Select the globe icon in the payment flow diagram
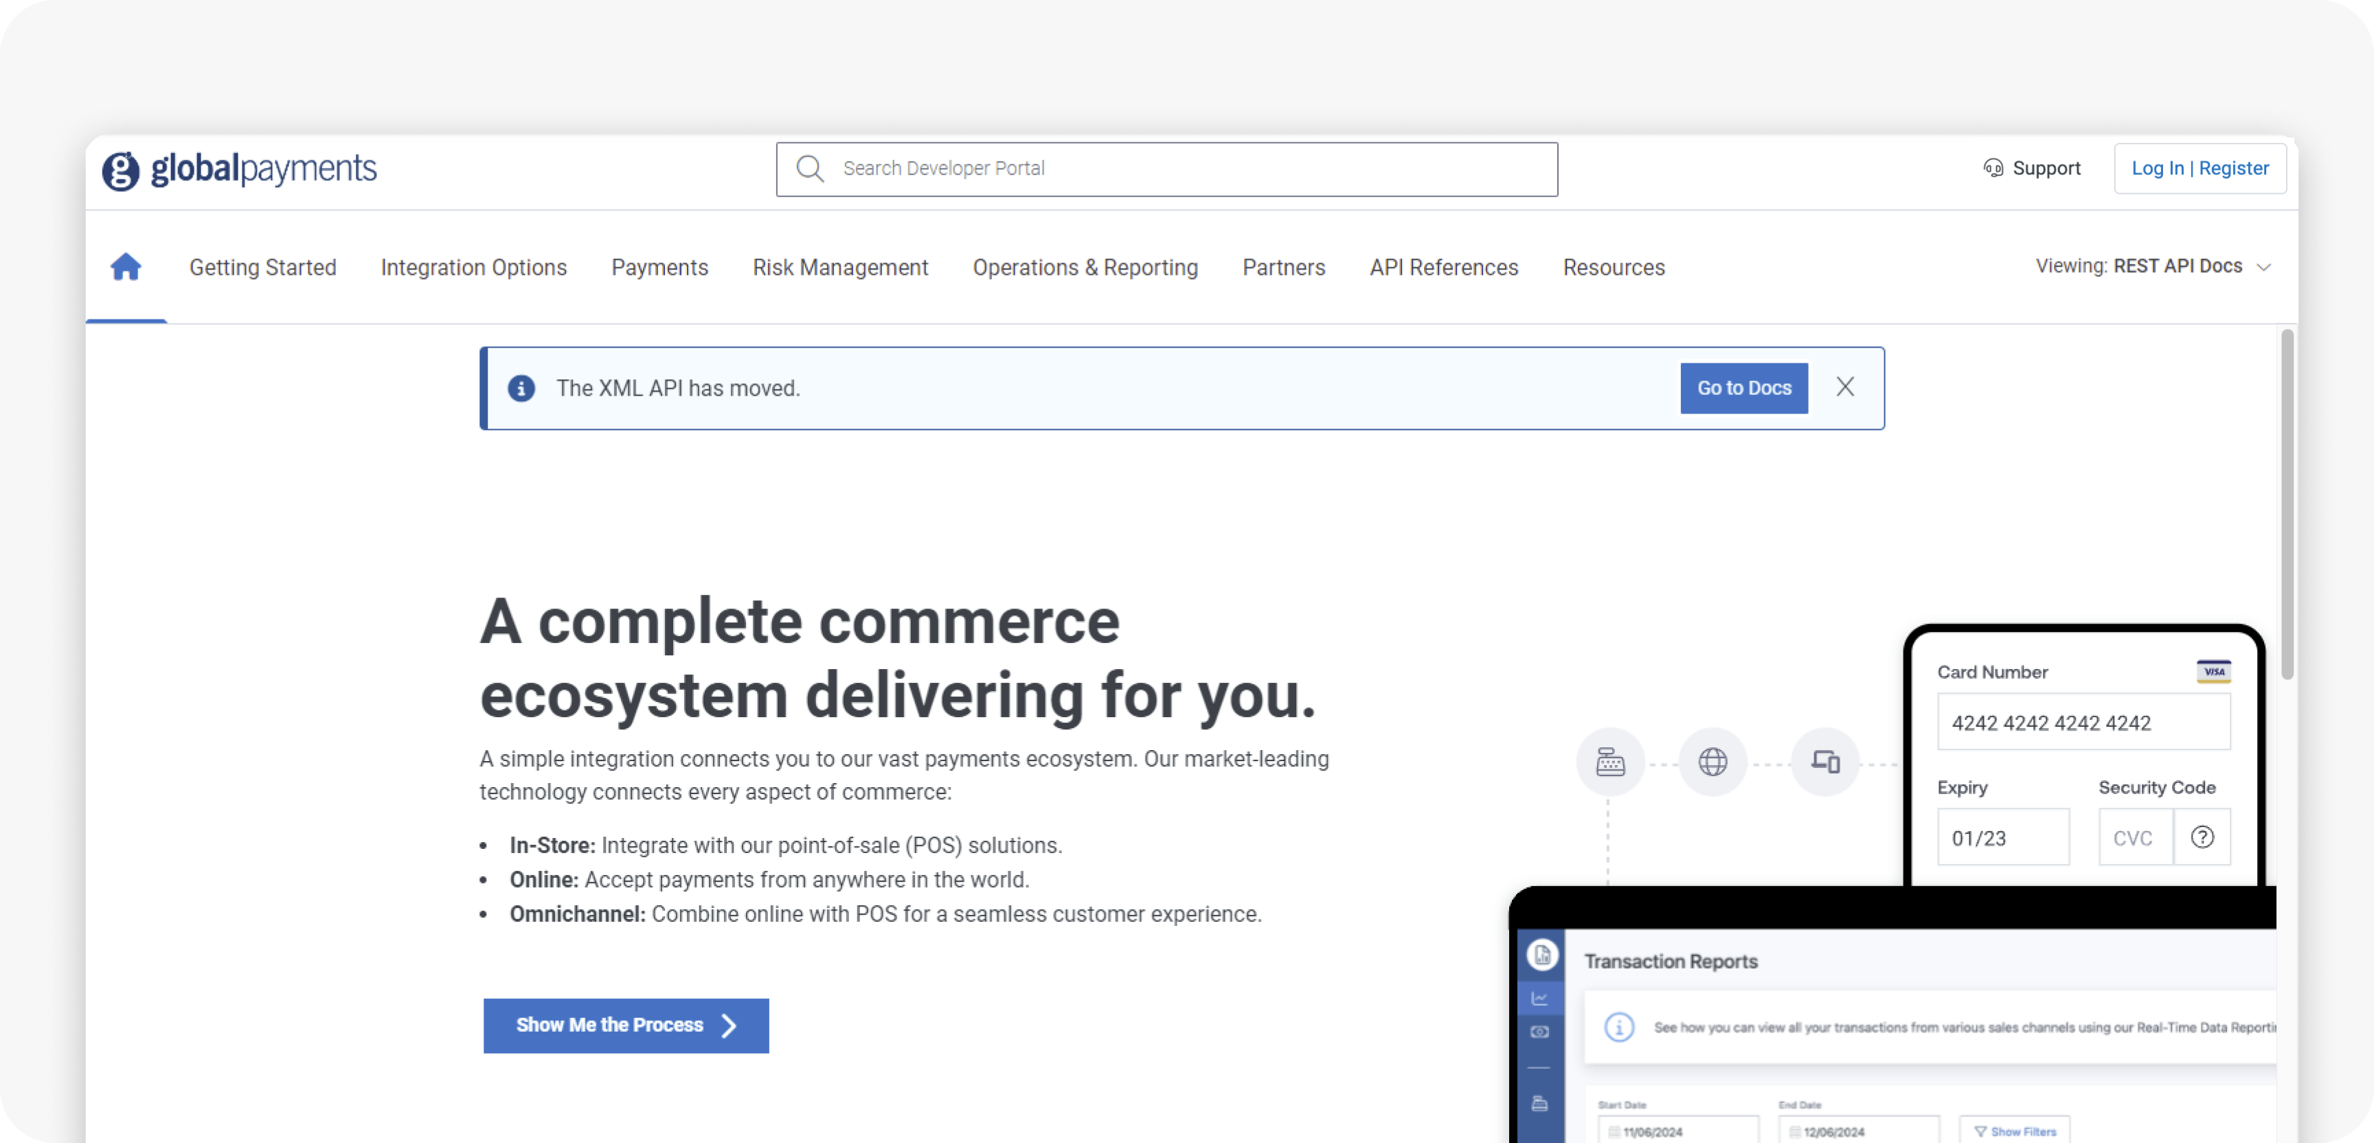 click(1712, 761)
